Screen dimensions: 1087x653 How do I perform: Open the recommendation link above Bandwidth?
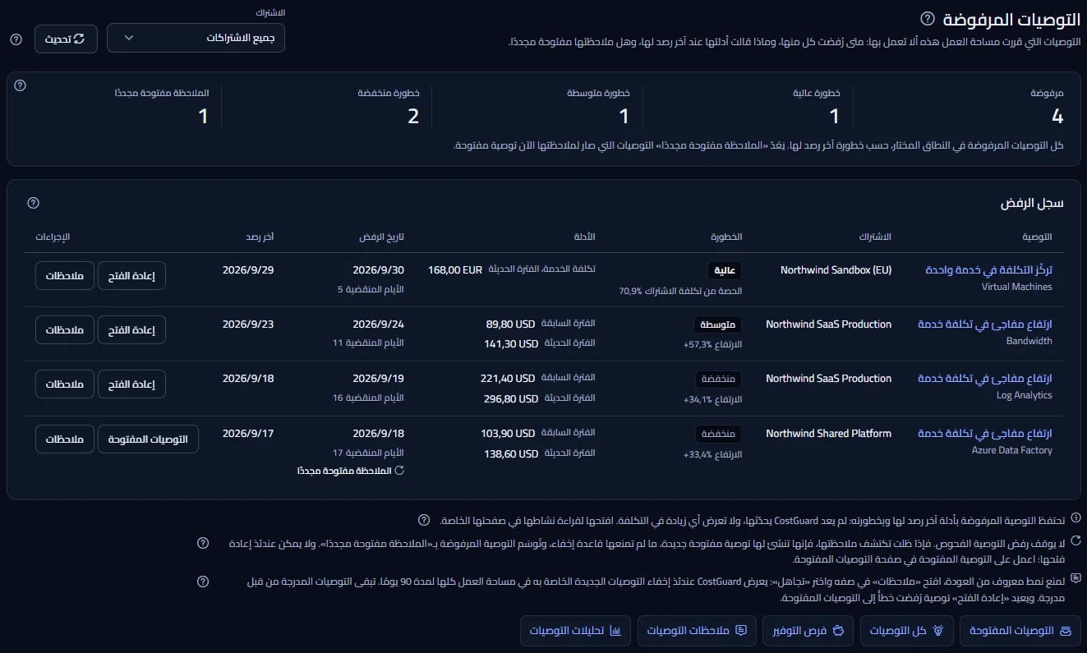pyautogui.click(x=985, y=324)
